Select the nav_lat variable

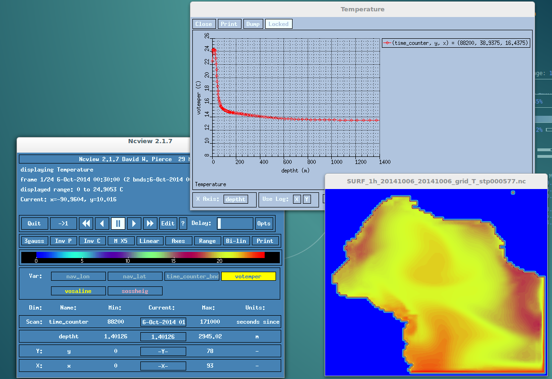pos(135,276)
